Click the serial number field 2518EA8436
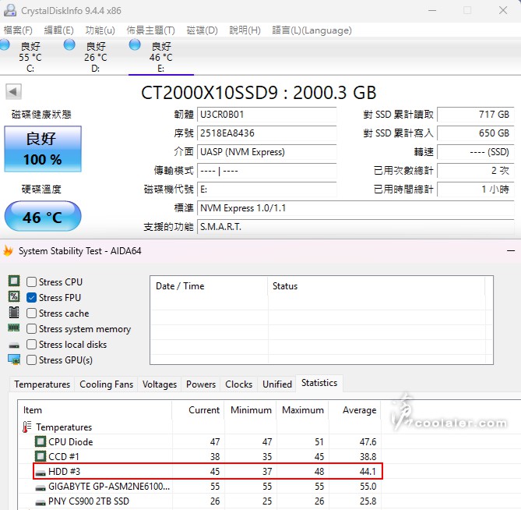 [267, 133]
